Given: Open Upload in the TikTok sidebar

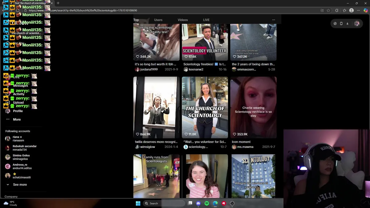Looking at the screenshot, I should (18, 103).
